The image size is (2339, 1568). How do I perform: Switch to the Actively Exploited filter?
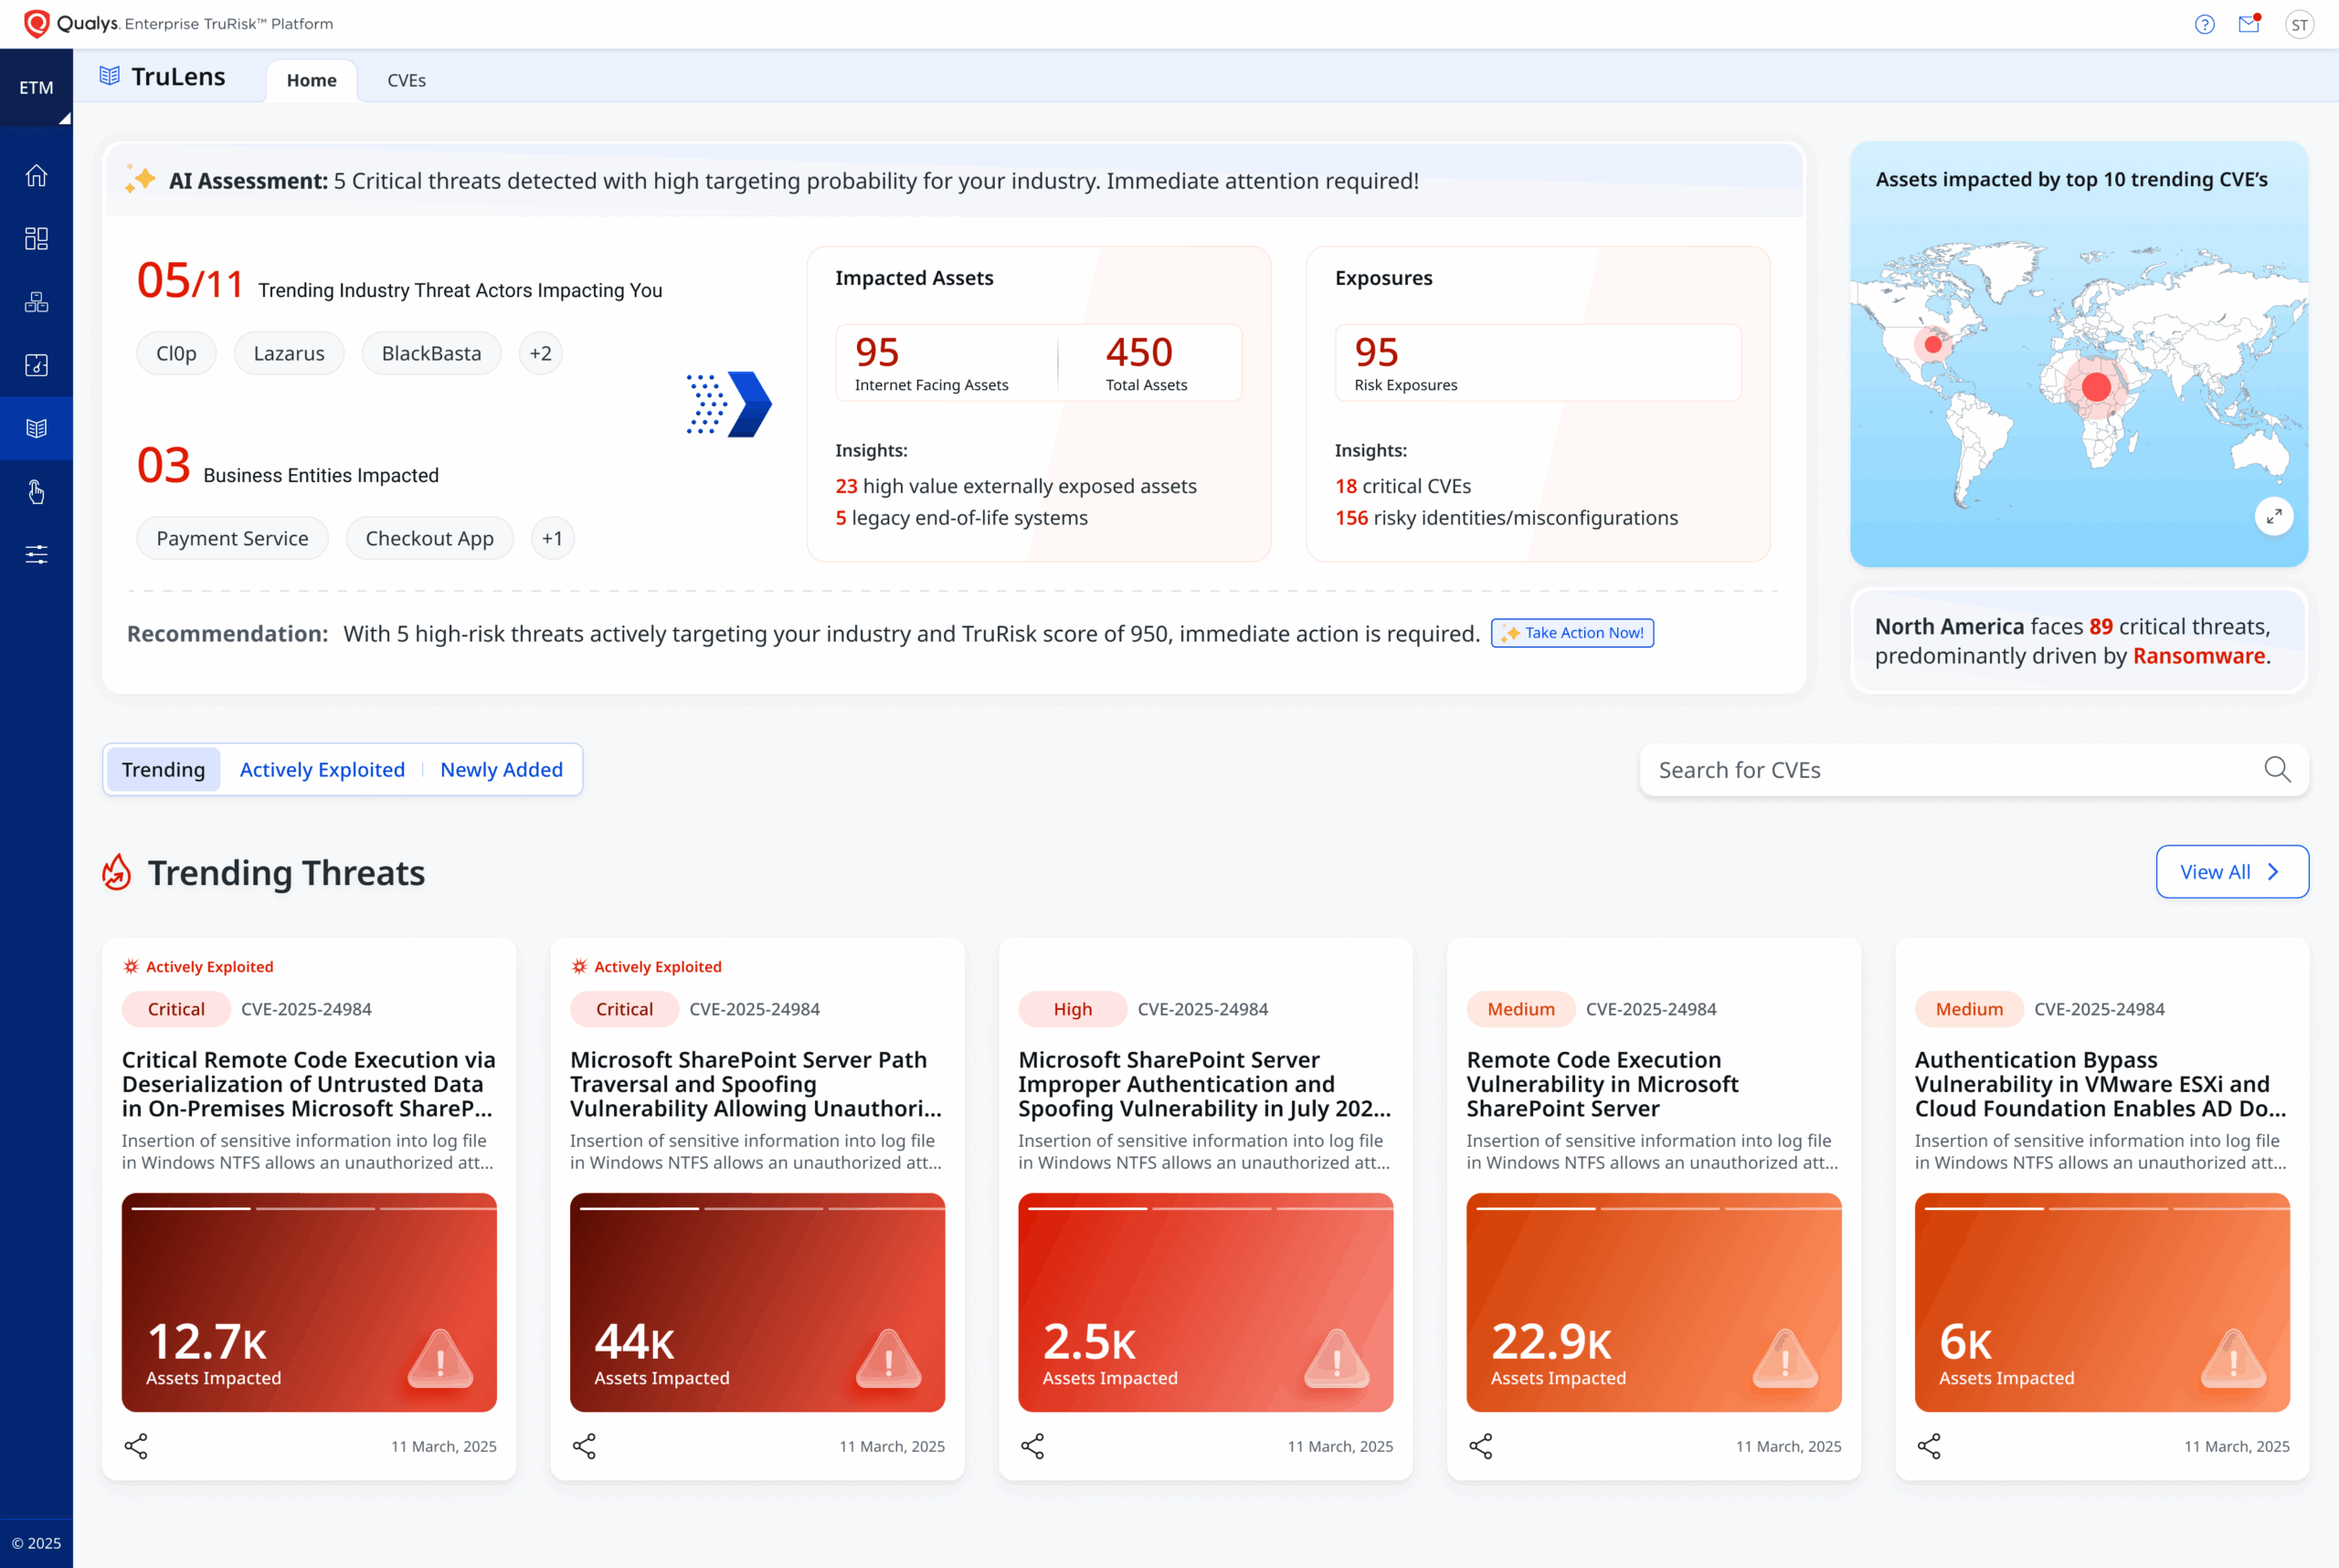323,769
